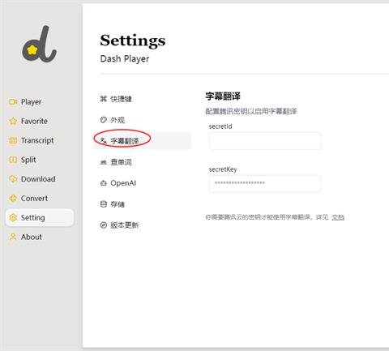The width and height of the screenshot is (389, 351).
Task: Select 字幕翻译 subtitle translation settings
Action: (143, 140)
